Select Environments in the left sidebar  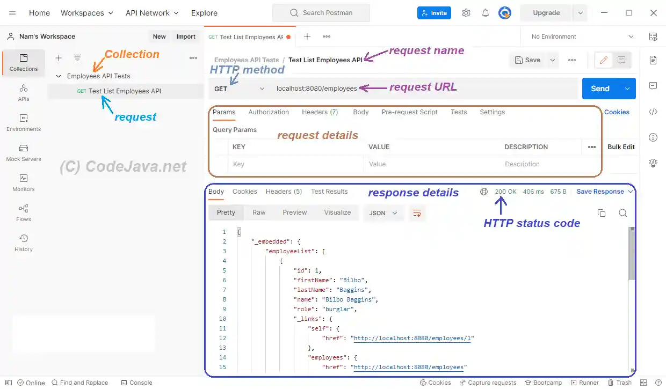tap(23, 122)
